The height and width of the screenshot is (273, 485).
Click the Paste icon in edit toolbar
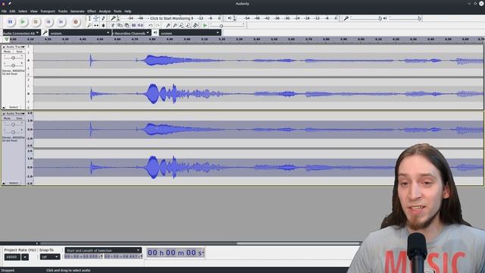127,25
